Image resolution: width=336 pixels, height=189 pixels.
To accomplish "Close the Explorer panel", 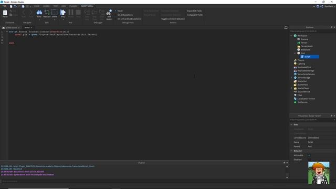I will coord(334,27).
